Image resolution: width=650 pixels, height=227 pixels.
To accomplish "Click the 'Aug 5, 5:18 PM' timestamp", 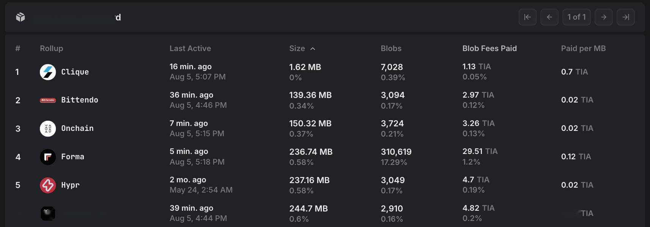I will (197, 162).
